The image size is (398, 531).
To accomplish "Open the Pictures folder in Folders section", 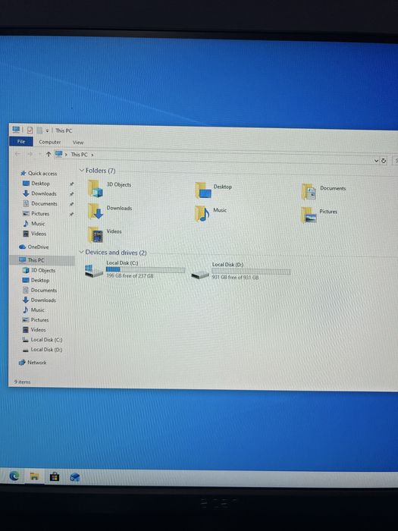I will [x=309, y=215].
